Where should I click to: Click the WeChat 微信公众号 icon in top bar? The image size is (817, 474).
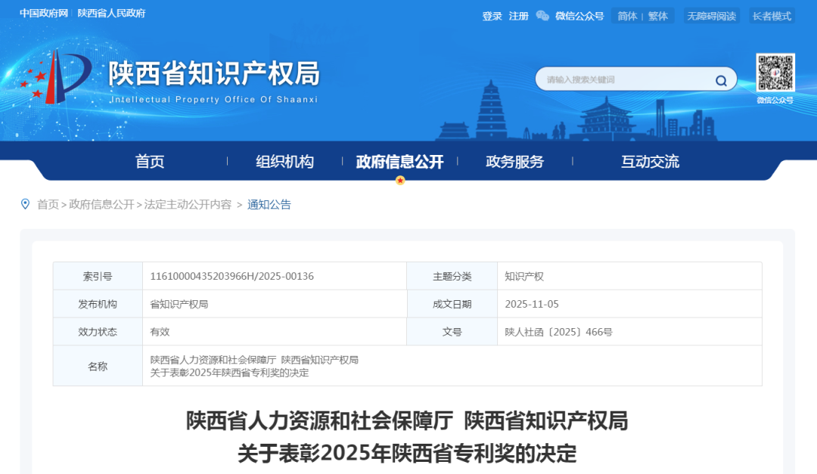[x=542, y=15]
